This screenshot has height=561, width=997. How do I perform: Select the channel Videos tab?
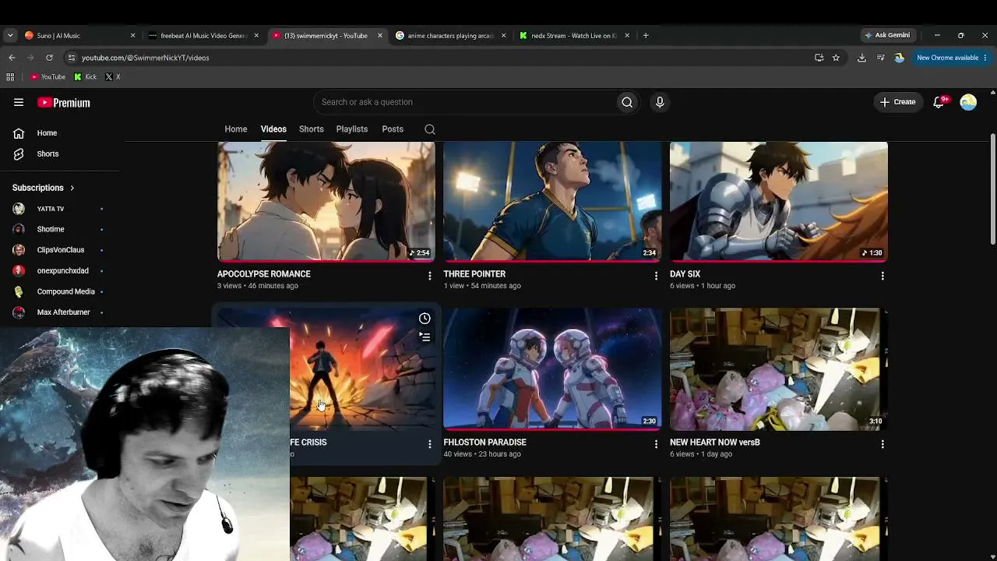click(x=273, y=129)
